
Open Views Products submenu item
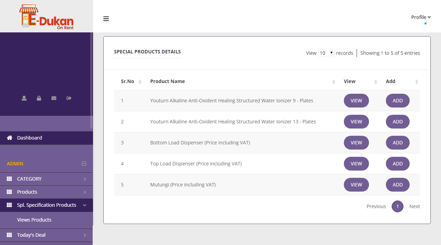pyautogui.click(x=34, y=220)
